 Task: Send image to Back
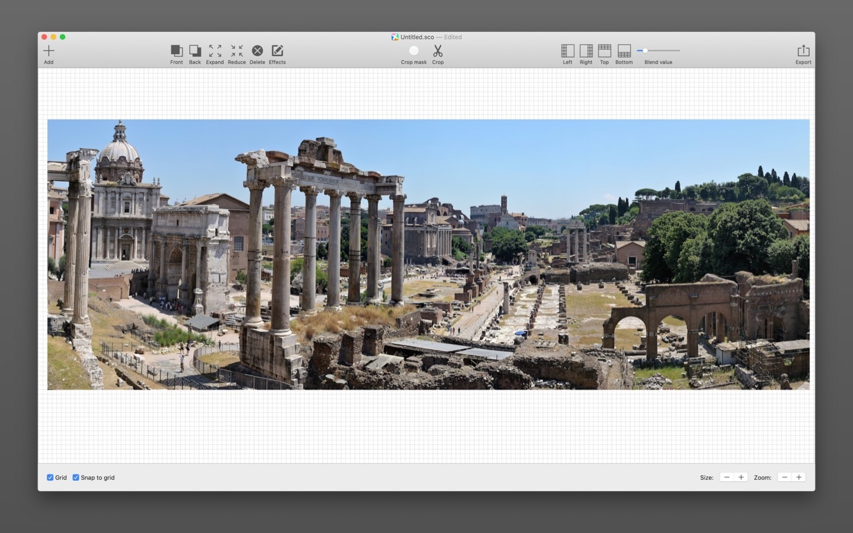(195, 51)
